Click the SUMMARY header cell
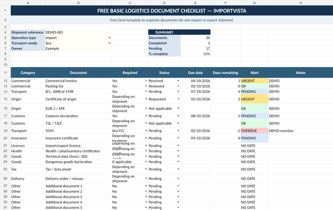 click(179, 32)
